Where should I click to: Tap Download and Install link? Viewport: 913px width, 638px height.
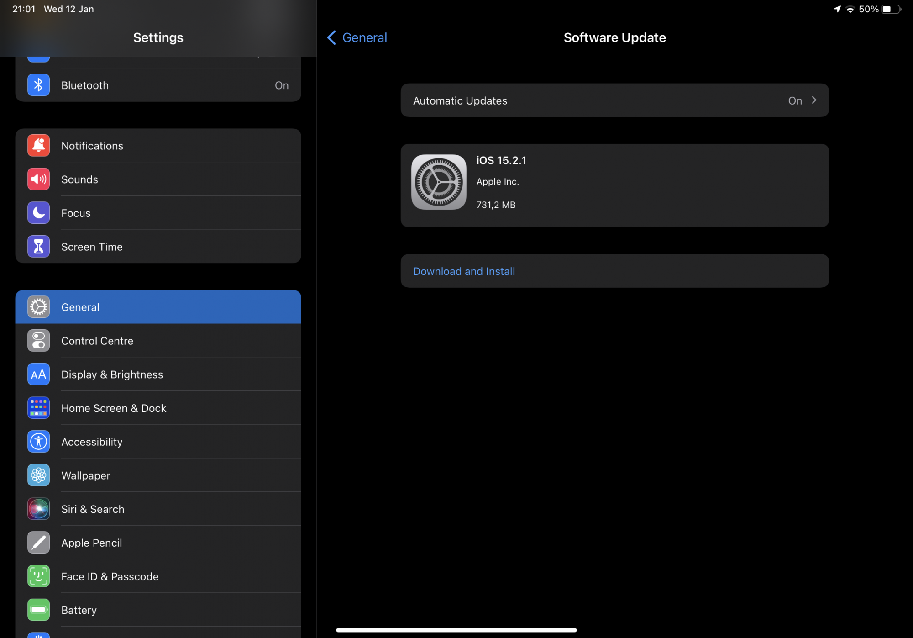[464, 271]
